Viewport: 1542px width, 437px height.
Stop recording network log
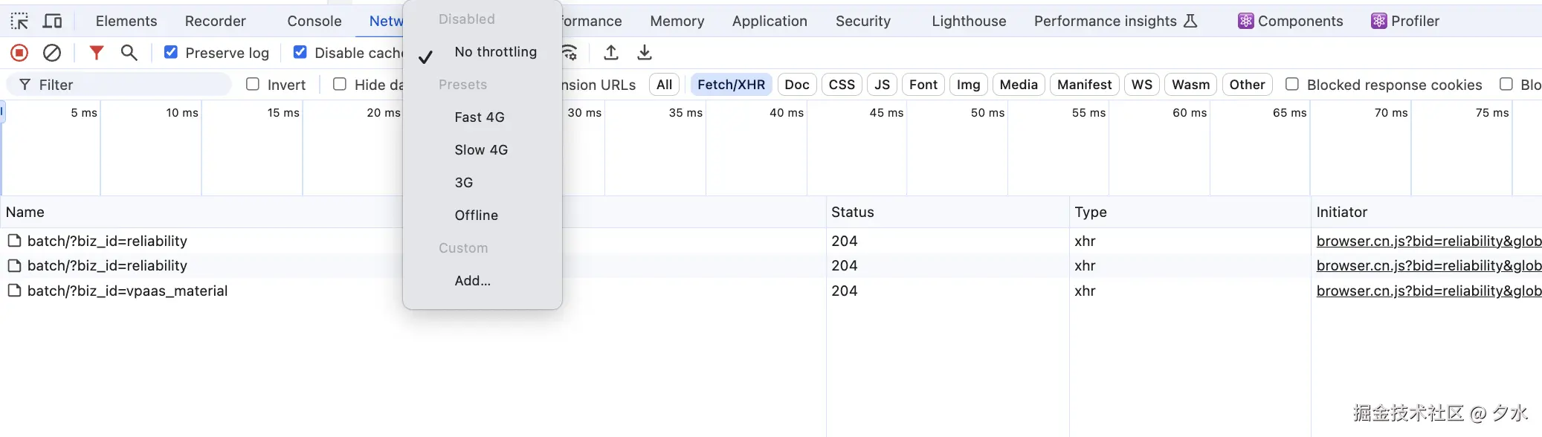[x=19, y=53]
